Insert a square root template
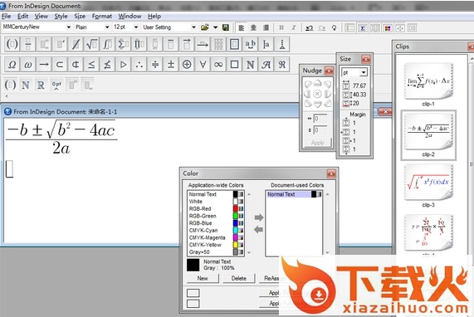474x317 pixels. coord(91,45)
